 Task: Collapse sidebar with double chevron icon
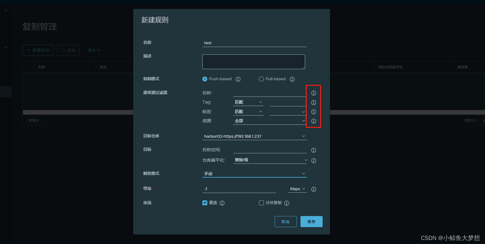6,10
